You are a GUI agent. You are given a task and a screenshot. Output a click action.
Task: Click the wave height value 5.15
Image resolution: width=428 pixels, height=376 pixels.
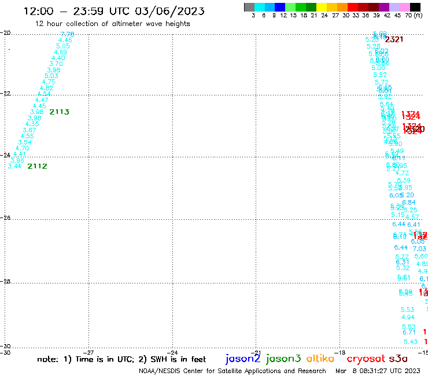click(398, 215)
